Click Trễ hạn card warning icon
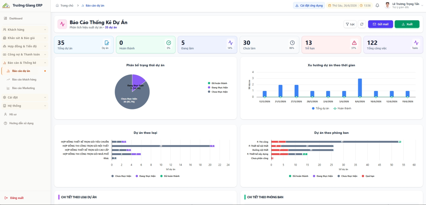 (354, 43)
